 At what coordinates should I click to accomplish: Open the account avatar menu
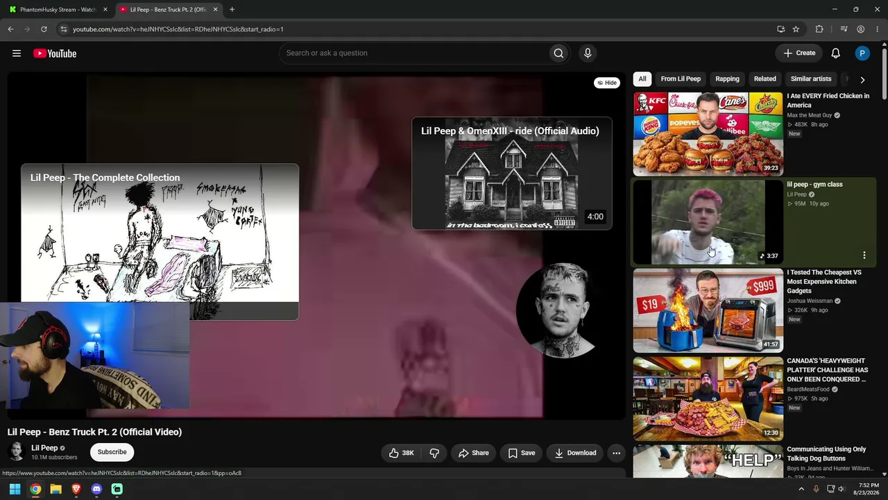[862, 53]
